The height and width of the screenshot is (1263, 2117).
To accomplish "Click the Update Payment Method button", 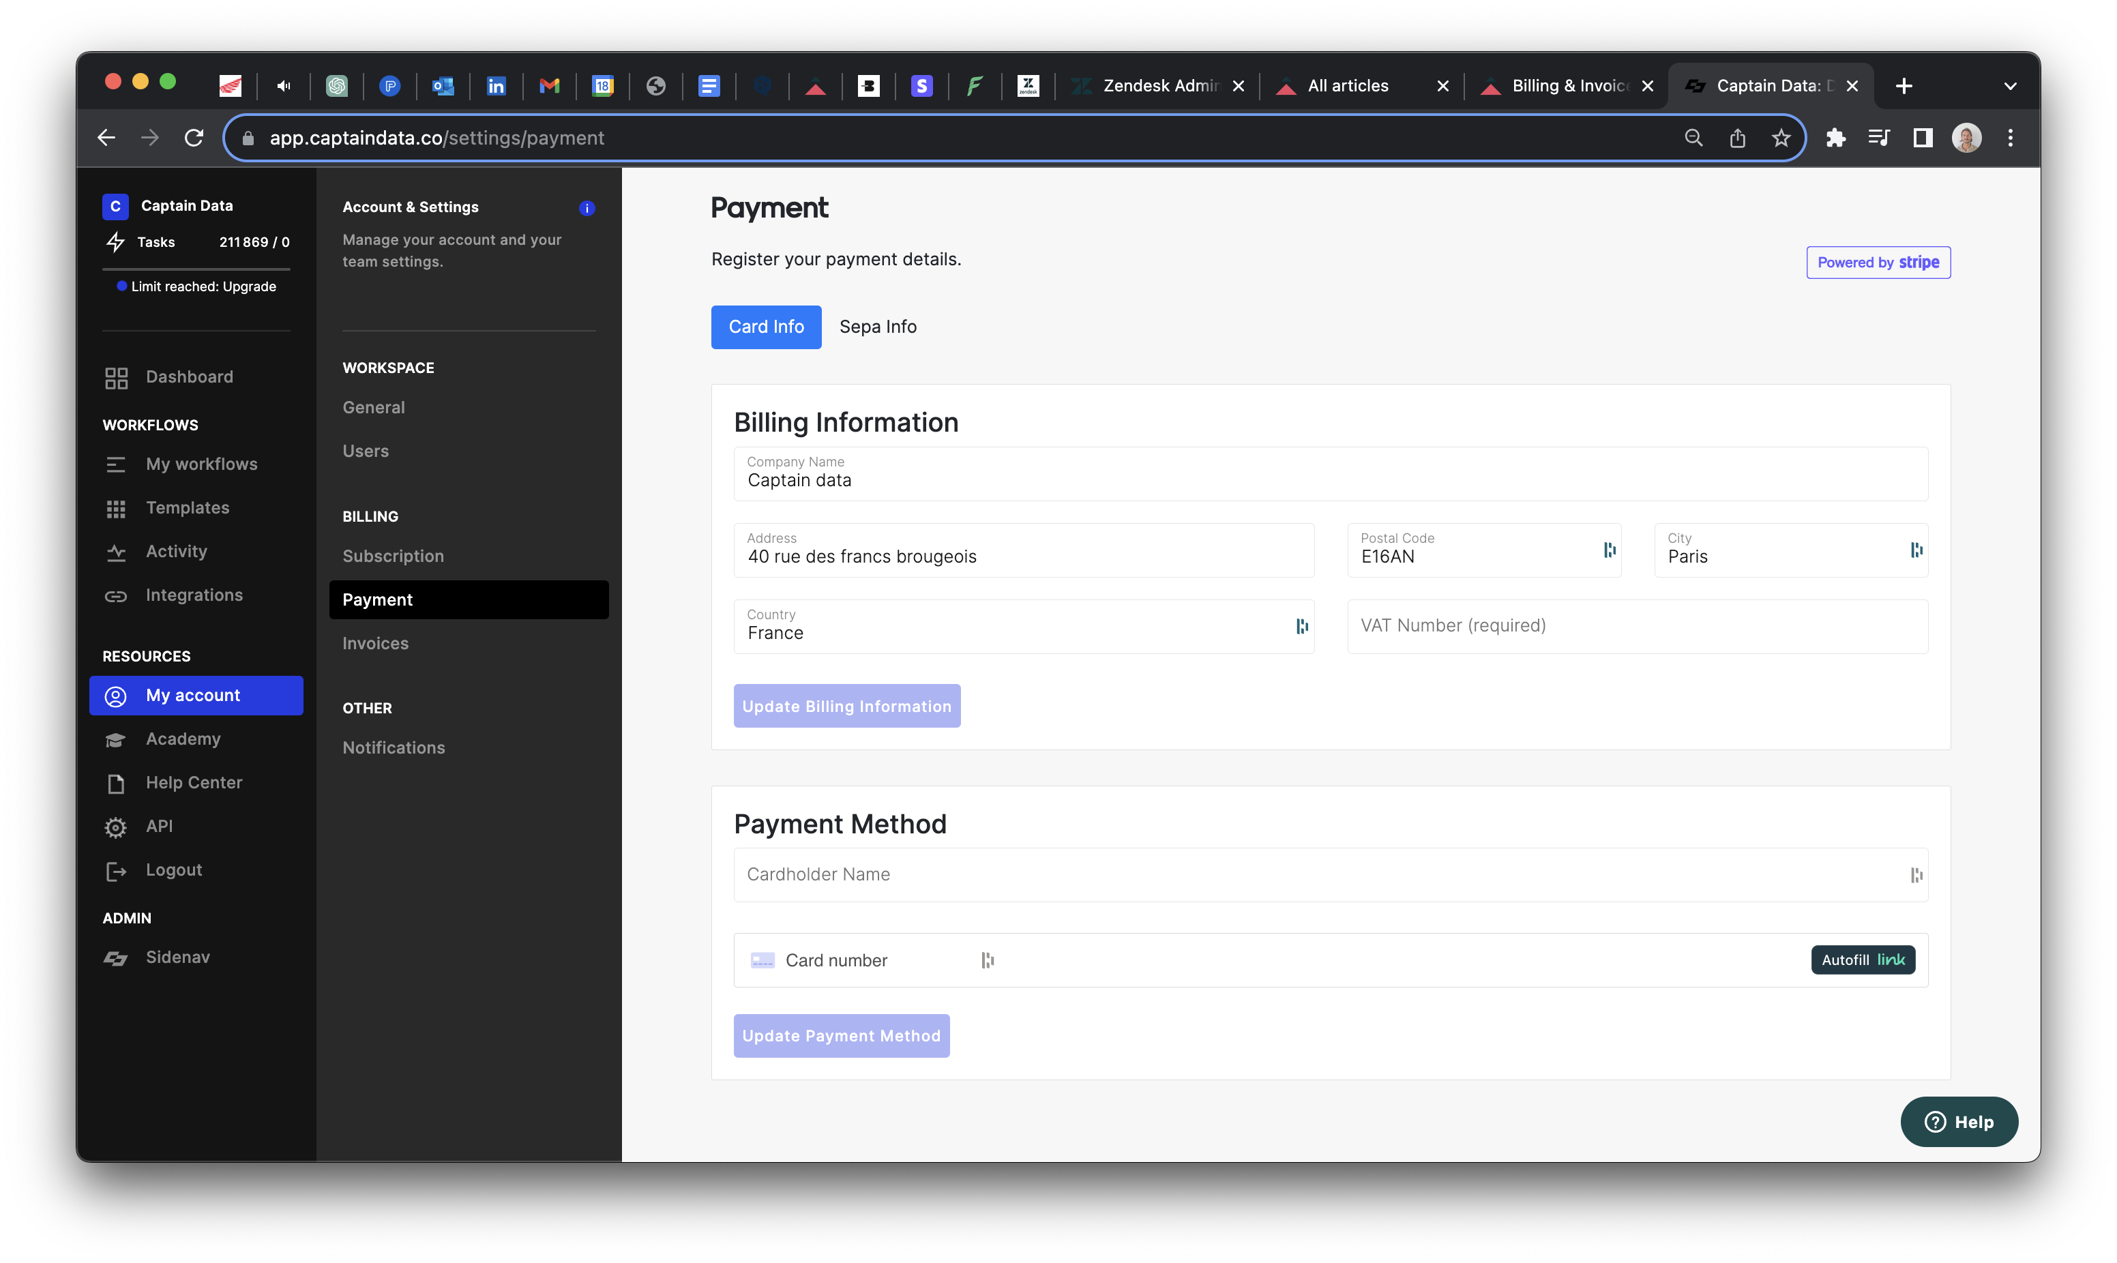I will 842,1036.
